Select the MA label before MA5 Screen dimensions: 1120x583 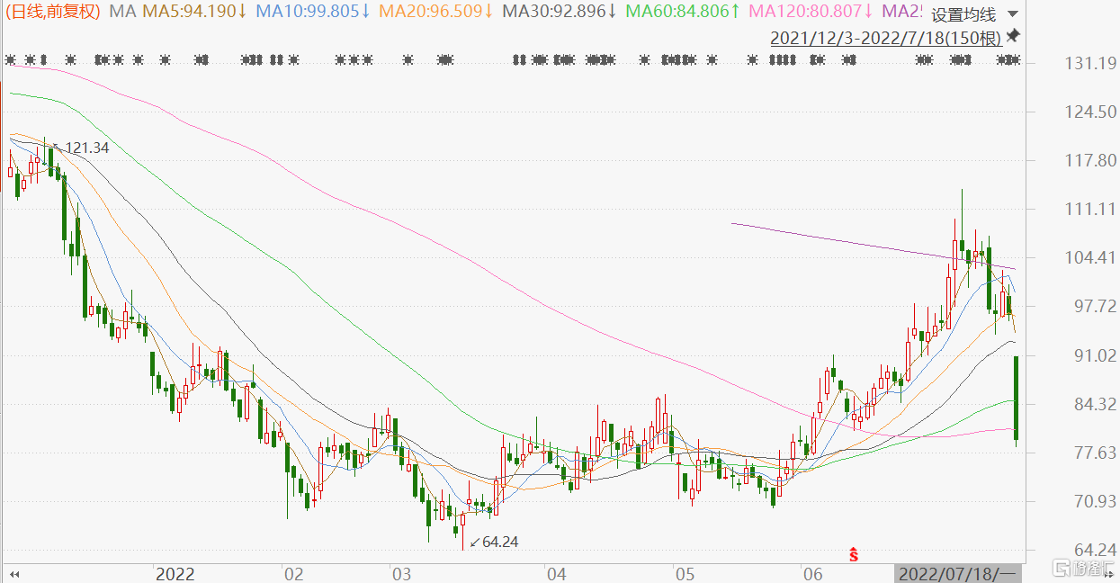[122, 12]
